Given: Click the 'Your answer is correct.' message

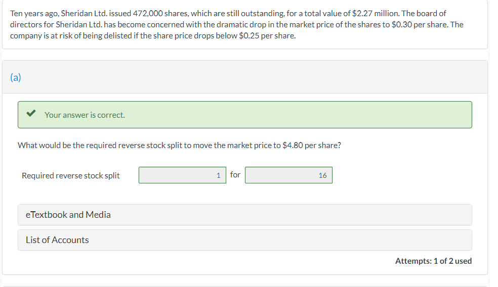Looking at the screenshot, I should pos(85,115).
